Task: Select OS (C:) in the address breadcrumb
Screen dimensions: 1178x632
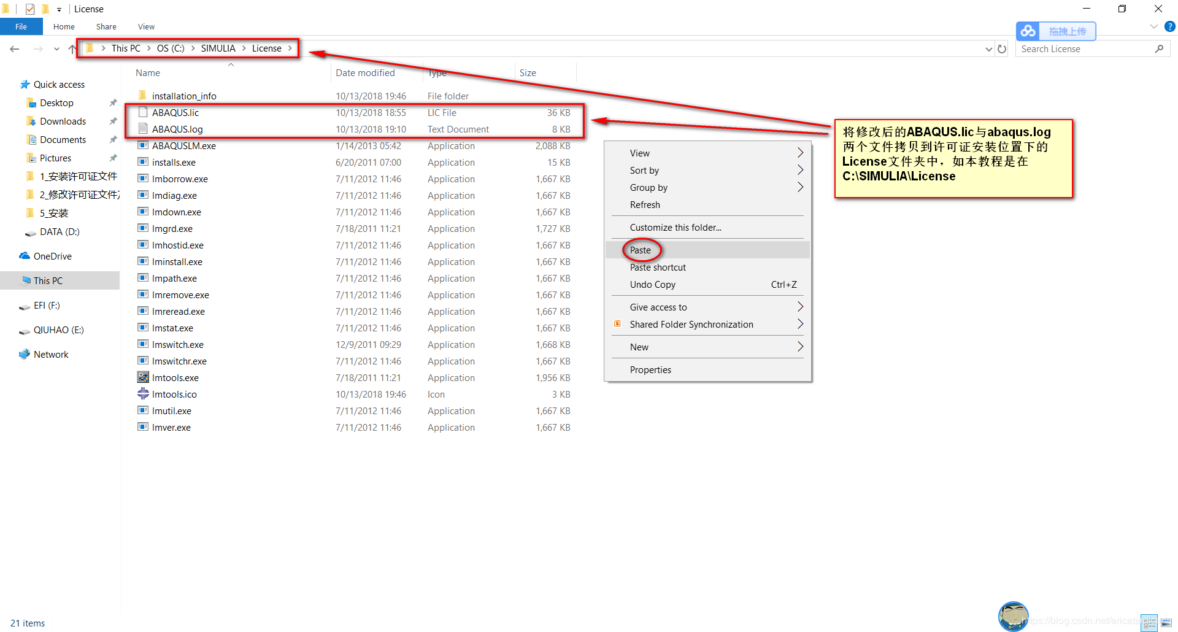Action: coord(171,48)
